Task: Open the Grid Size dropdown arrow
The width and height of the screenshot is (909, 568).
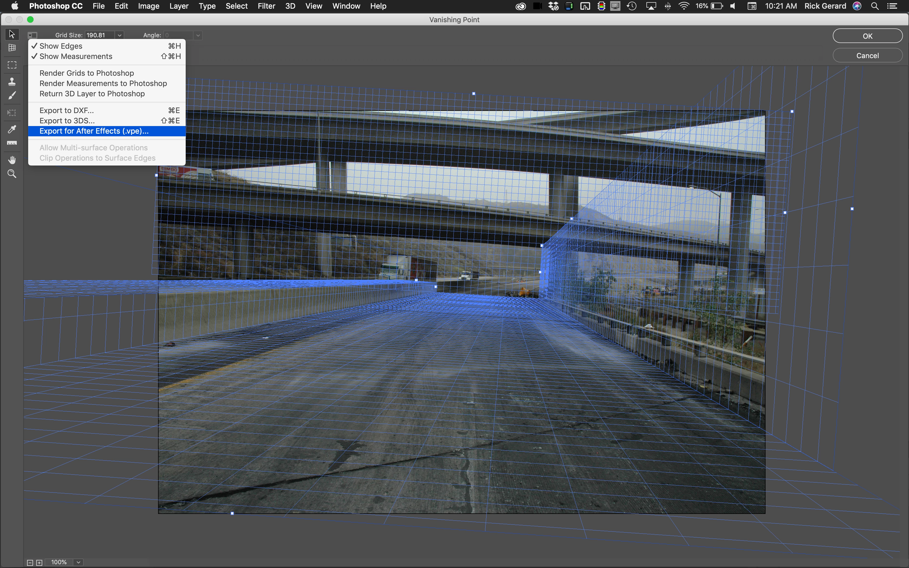Action: [120, 35]
